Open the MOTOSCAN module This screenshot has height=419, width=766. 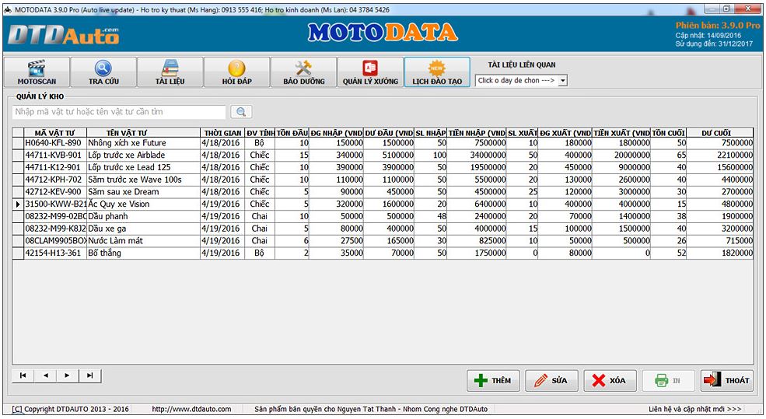coord(37,72)
